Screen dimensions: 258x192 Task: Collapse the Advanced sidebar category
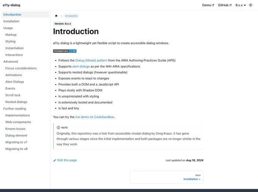[x=10, y=61]
